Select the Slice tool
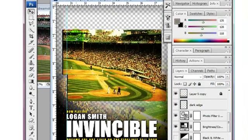The height and width of the screenshot is (140, 248). (31, 42)
